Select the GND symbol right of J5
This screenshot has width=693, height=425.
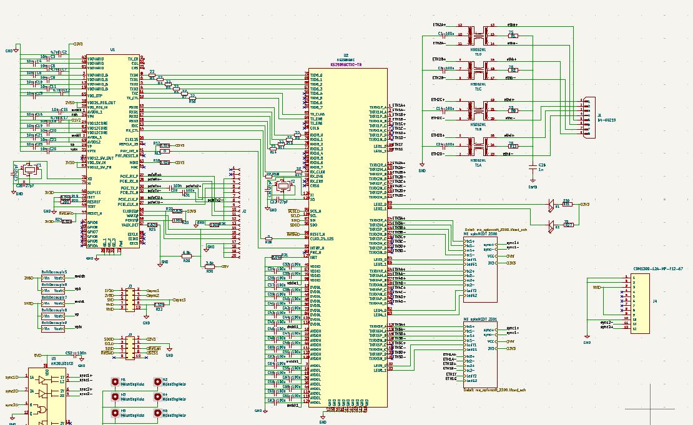tap(169, 350)
